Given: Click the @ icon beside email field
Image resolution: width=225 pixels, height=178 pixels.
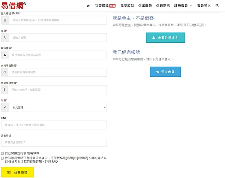Looking at the screenshot, I should [5, 20].
